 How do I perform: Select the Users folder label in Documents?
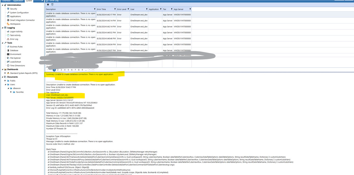point(13,84)
